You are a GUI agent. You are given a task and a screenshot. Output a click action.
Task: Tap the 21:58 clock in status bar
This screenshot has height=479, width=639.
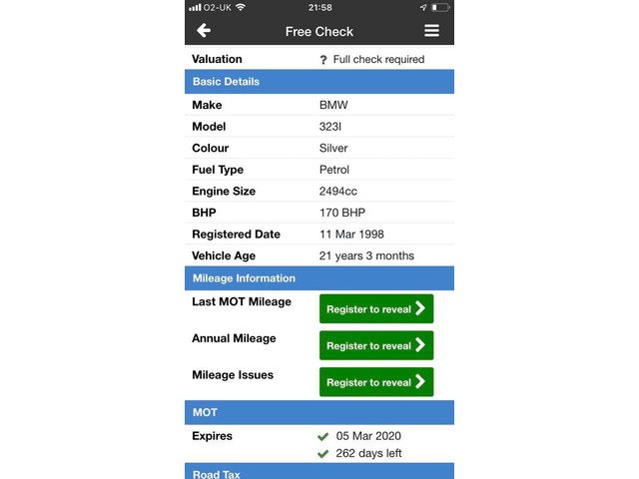point(319,7)
